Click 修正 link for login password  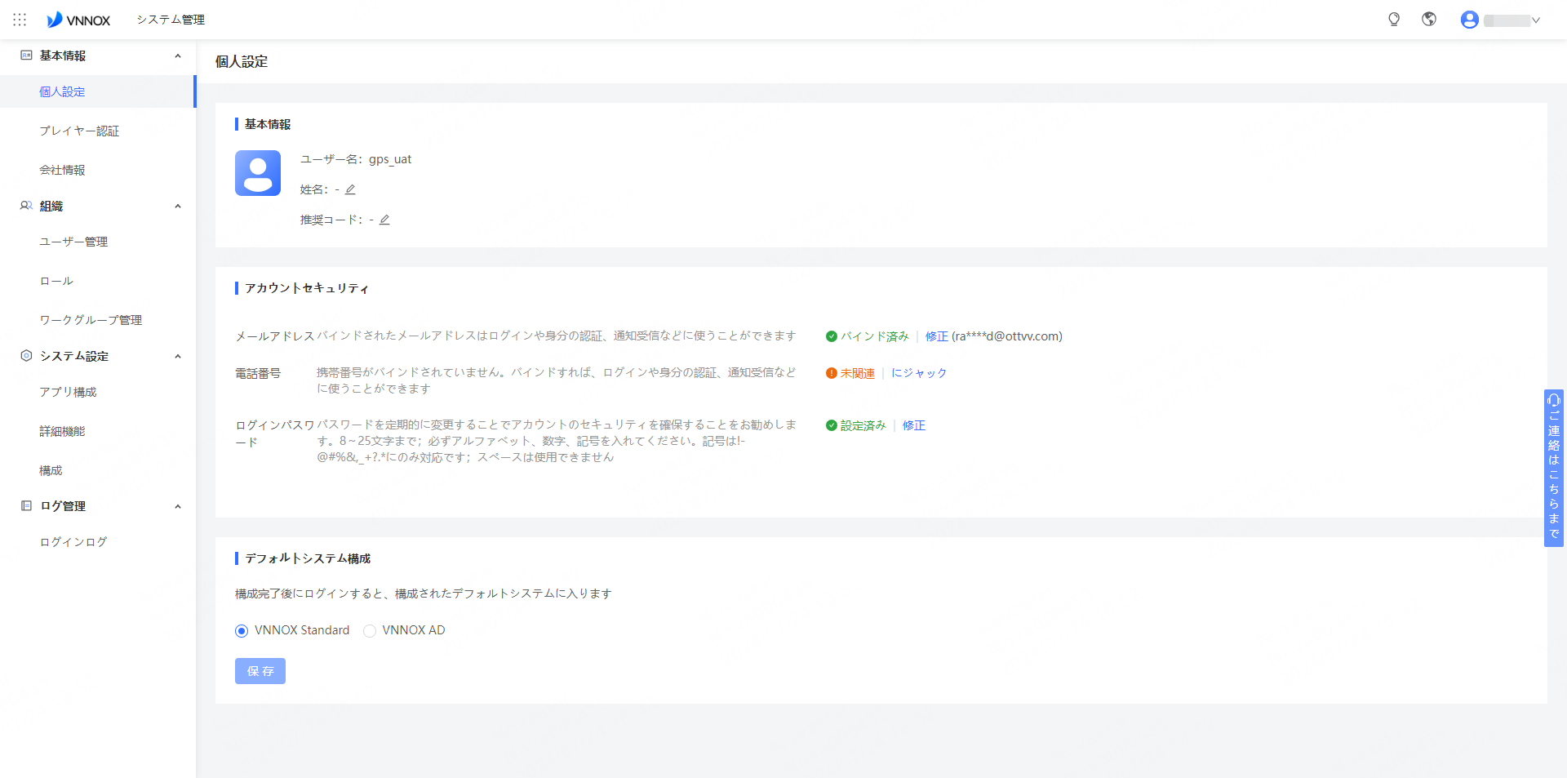click(913, 425)
